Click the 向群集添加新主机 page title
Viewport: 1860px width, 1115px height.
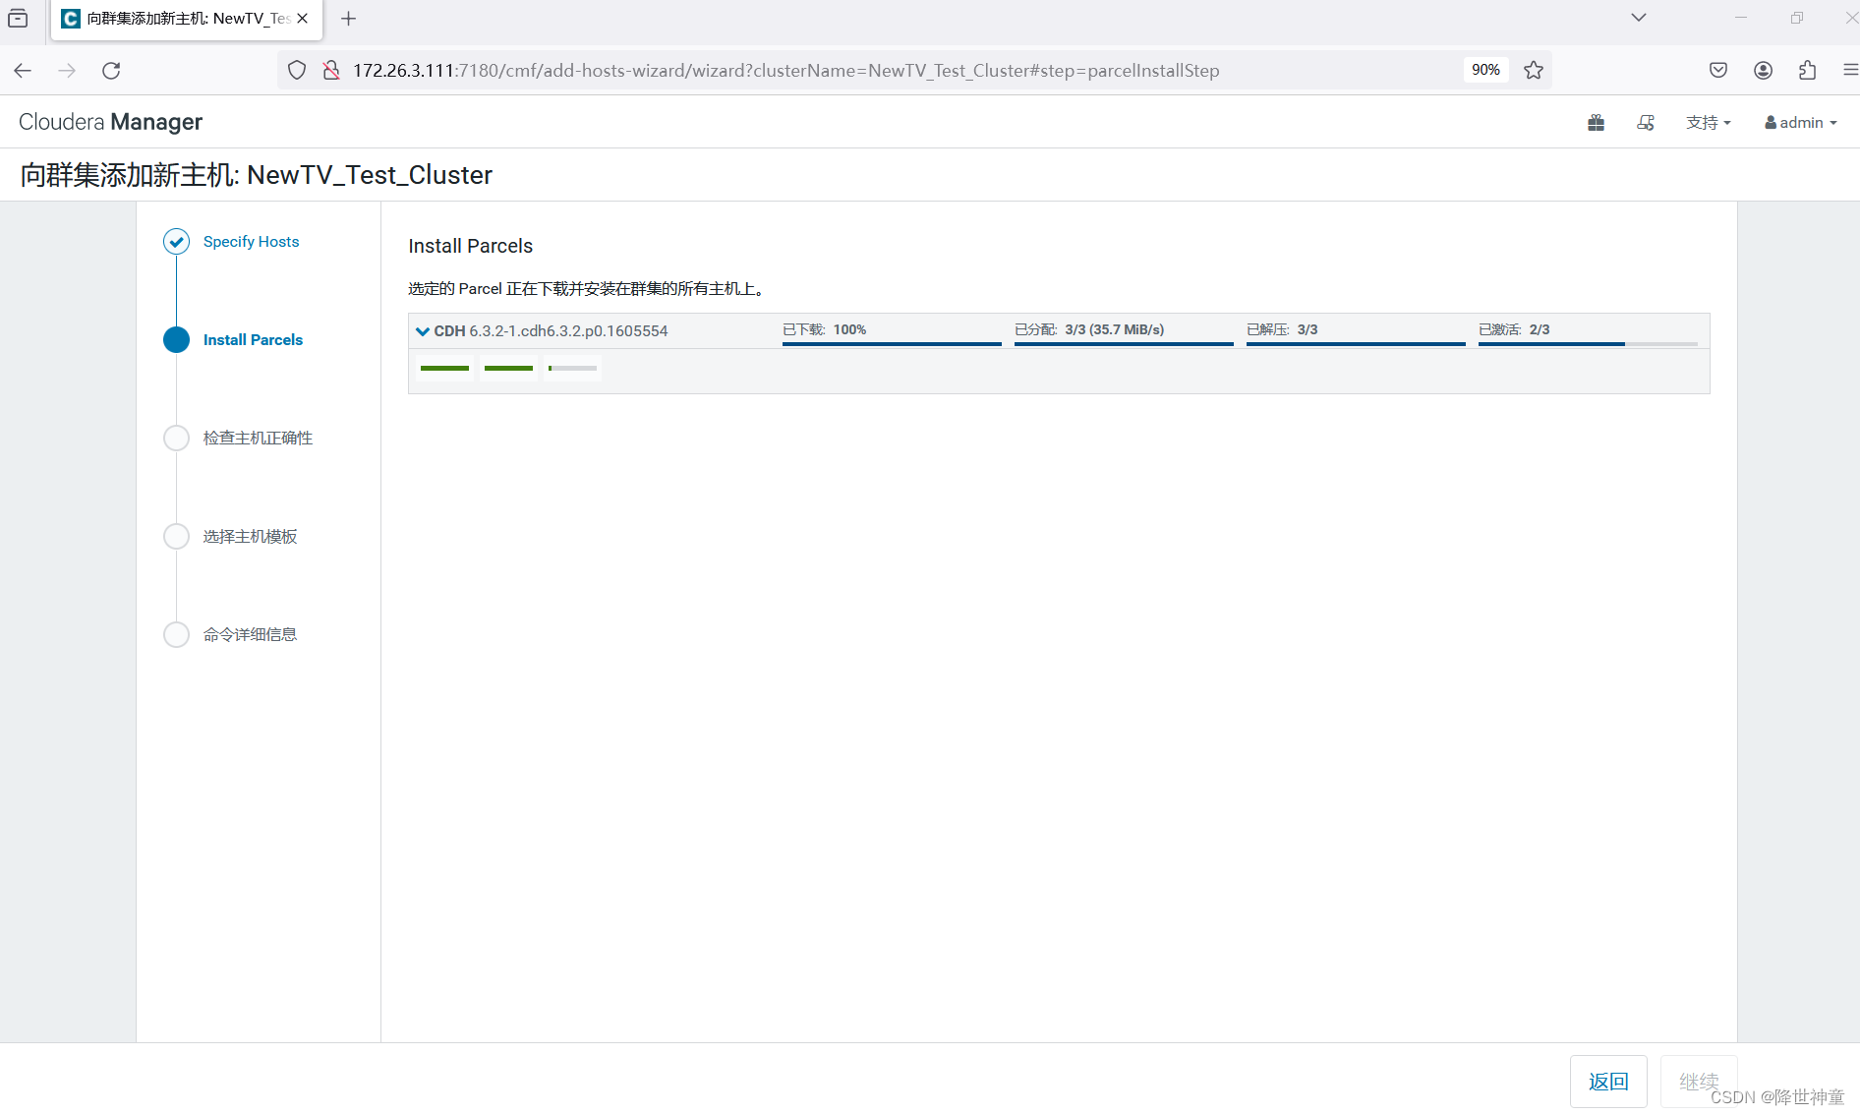tap(256, 175)
